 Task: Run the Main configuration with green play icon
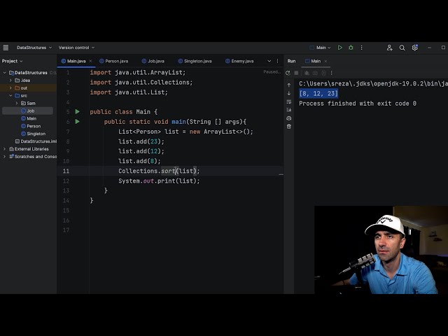339,48
